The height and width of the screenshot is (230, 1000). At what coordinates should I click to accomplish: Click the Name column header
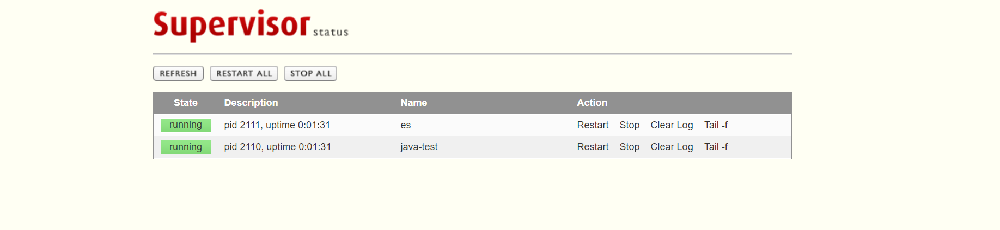point(413,103)
